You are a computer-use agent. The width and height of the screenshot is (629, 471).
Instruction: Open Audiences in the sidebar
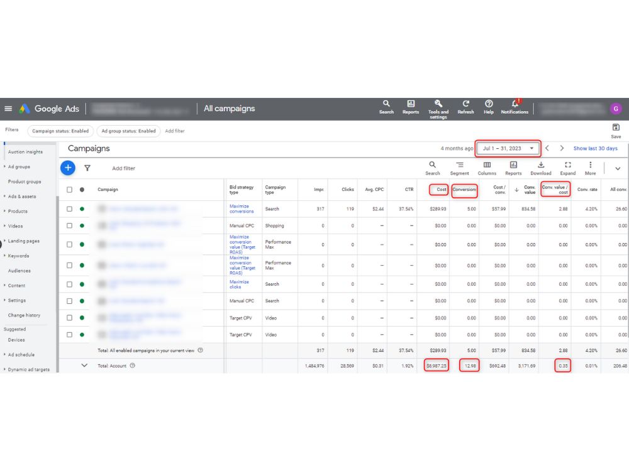coord(19,270)
